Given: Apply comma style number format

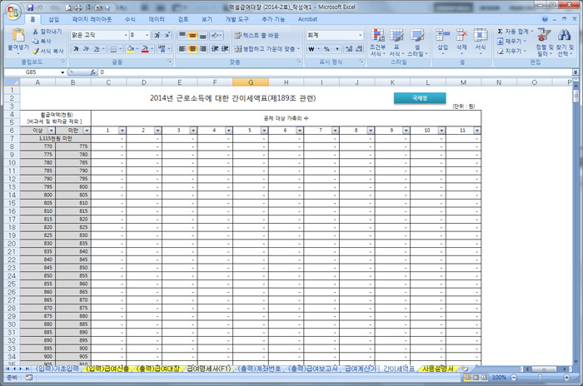Looking at the screenshot, I should (x=336, y=49).
